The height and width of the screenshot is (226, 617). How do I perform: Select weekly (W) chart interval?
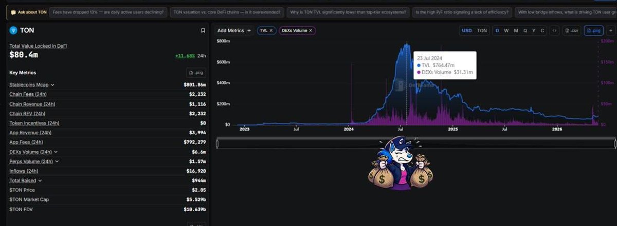click(x=506, y=31)
